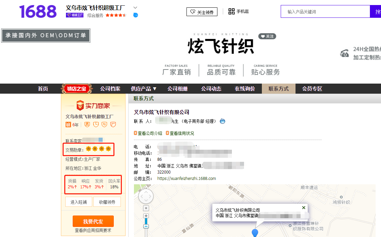Screen dimensions: 381x237
Task: Click the first trade medal icon
Action: (x=89, y=149)
